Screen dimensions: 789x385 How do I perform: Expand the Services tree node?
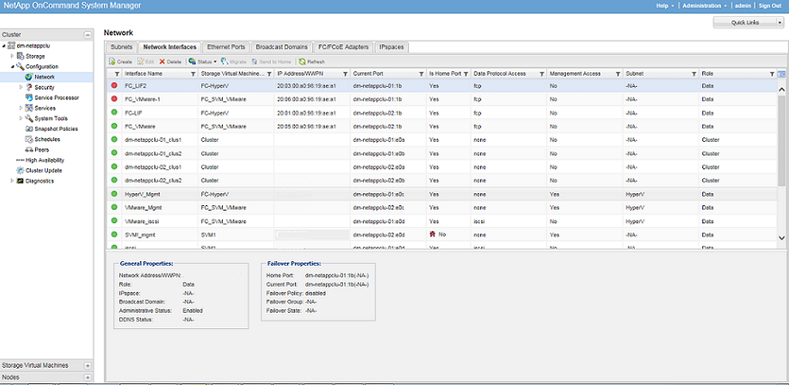click(21, 108)
